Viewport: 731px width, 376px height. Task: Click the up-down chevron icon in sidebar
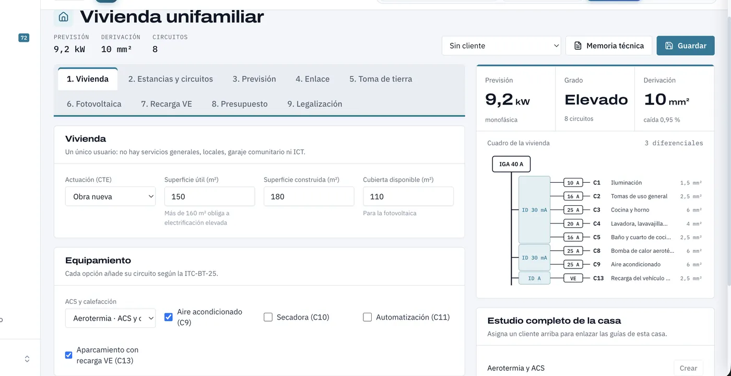tap(27, 359)
